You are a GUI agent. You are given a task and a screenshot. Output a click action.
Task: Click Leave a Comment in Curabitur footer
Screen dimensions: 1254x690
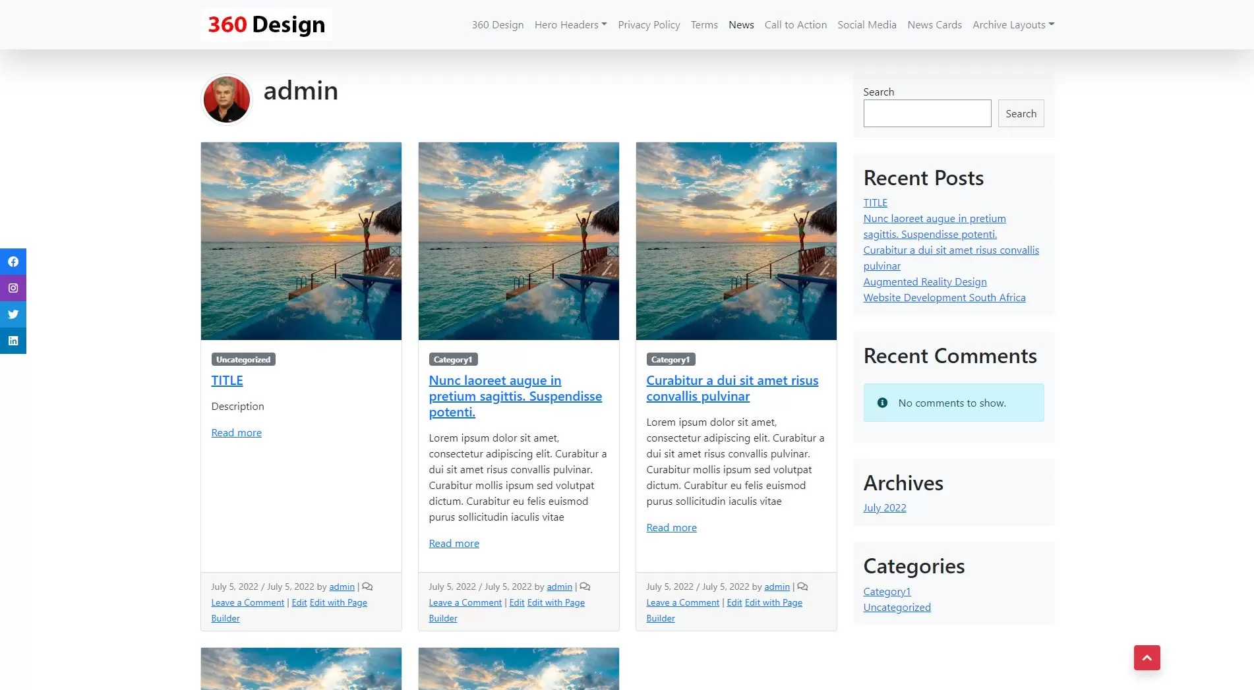682,602
